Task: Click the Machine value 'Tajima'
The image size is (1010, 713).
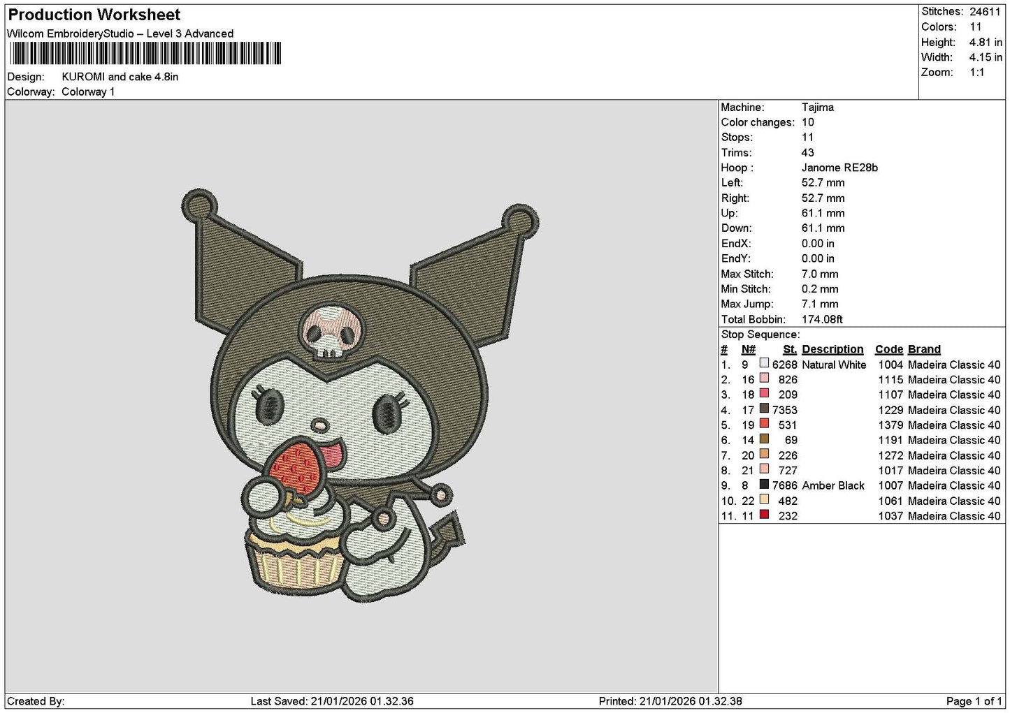Action: (818, 108)
